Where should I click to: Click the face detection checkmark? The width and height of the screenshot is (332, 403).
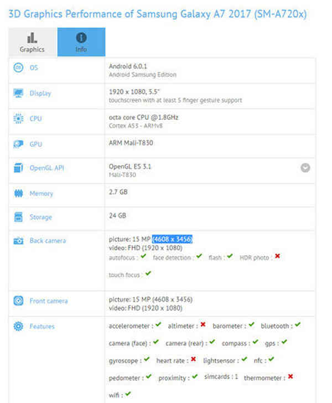(199, 256)
